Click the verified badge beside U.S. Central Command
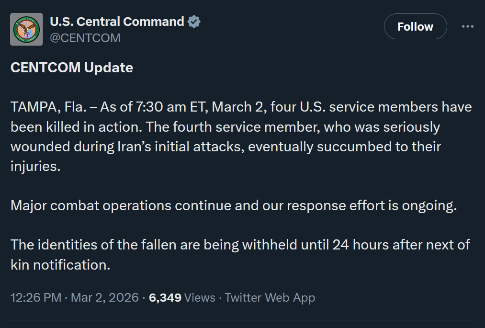Viewport: 485px width, 328px height. [x=193, y=22]
